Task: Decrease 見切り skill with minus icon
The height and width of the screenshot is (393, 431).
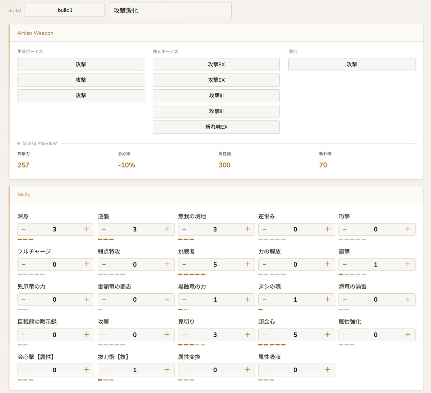Action: click(x=184, y=335)
